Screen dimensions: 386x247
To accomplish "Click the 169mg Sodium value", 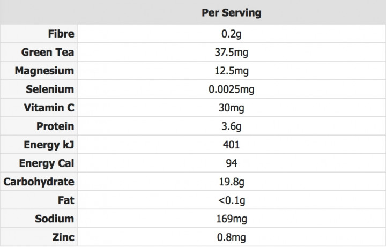I will point(232,219).
